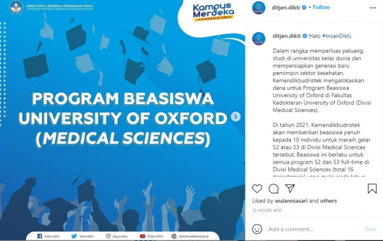The height and width of the screenshot is (241, 383).
Task: Share post using the paper plane icon
Action: tap(291, 189)
